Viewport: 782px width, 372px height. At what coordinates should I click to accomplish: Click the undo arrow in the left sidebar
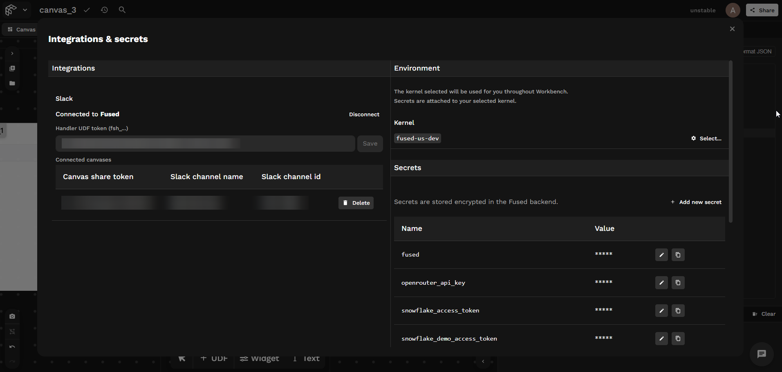[x=12, y=347]
